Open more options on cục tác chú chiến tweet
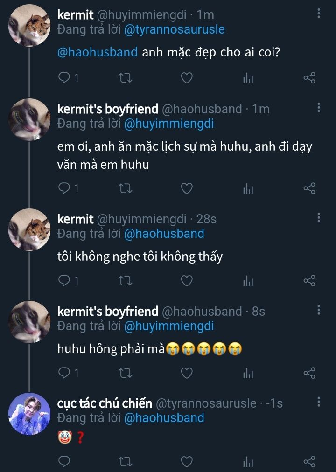 pyautogui.click(x=319, y=402)
